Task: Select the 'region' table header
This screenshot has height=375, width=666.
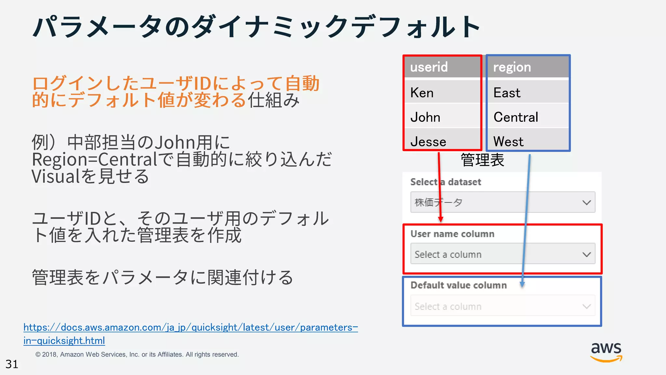Action: coord(528,67)
